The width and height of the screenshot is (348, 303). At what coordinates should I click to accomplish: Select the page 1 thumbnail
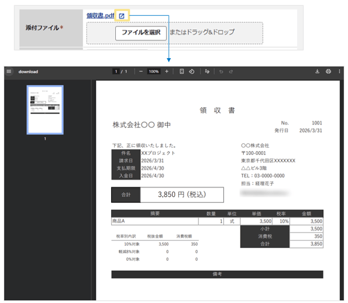(x=45, y=110)
